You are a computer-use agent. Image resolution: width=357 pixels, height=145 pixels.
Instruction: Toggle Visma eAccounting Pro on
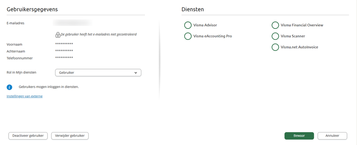pyautogui.click(x=188, y=36)
